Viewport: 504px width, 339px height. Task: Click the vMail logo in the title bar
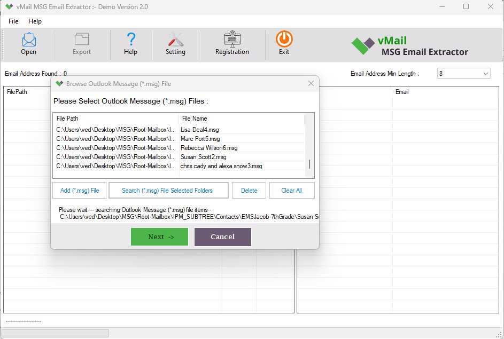(x=9, y=7)
